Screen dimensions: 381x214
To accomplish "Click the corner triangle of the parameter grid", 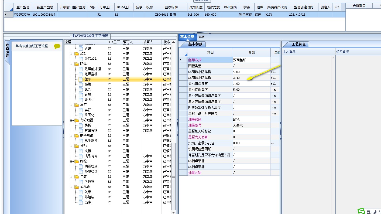I will coord(186,54).
